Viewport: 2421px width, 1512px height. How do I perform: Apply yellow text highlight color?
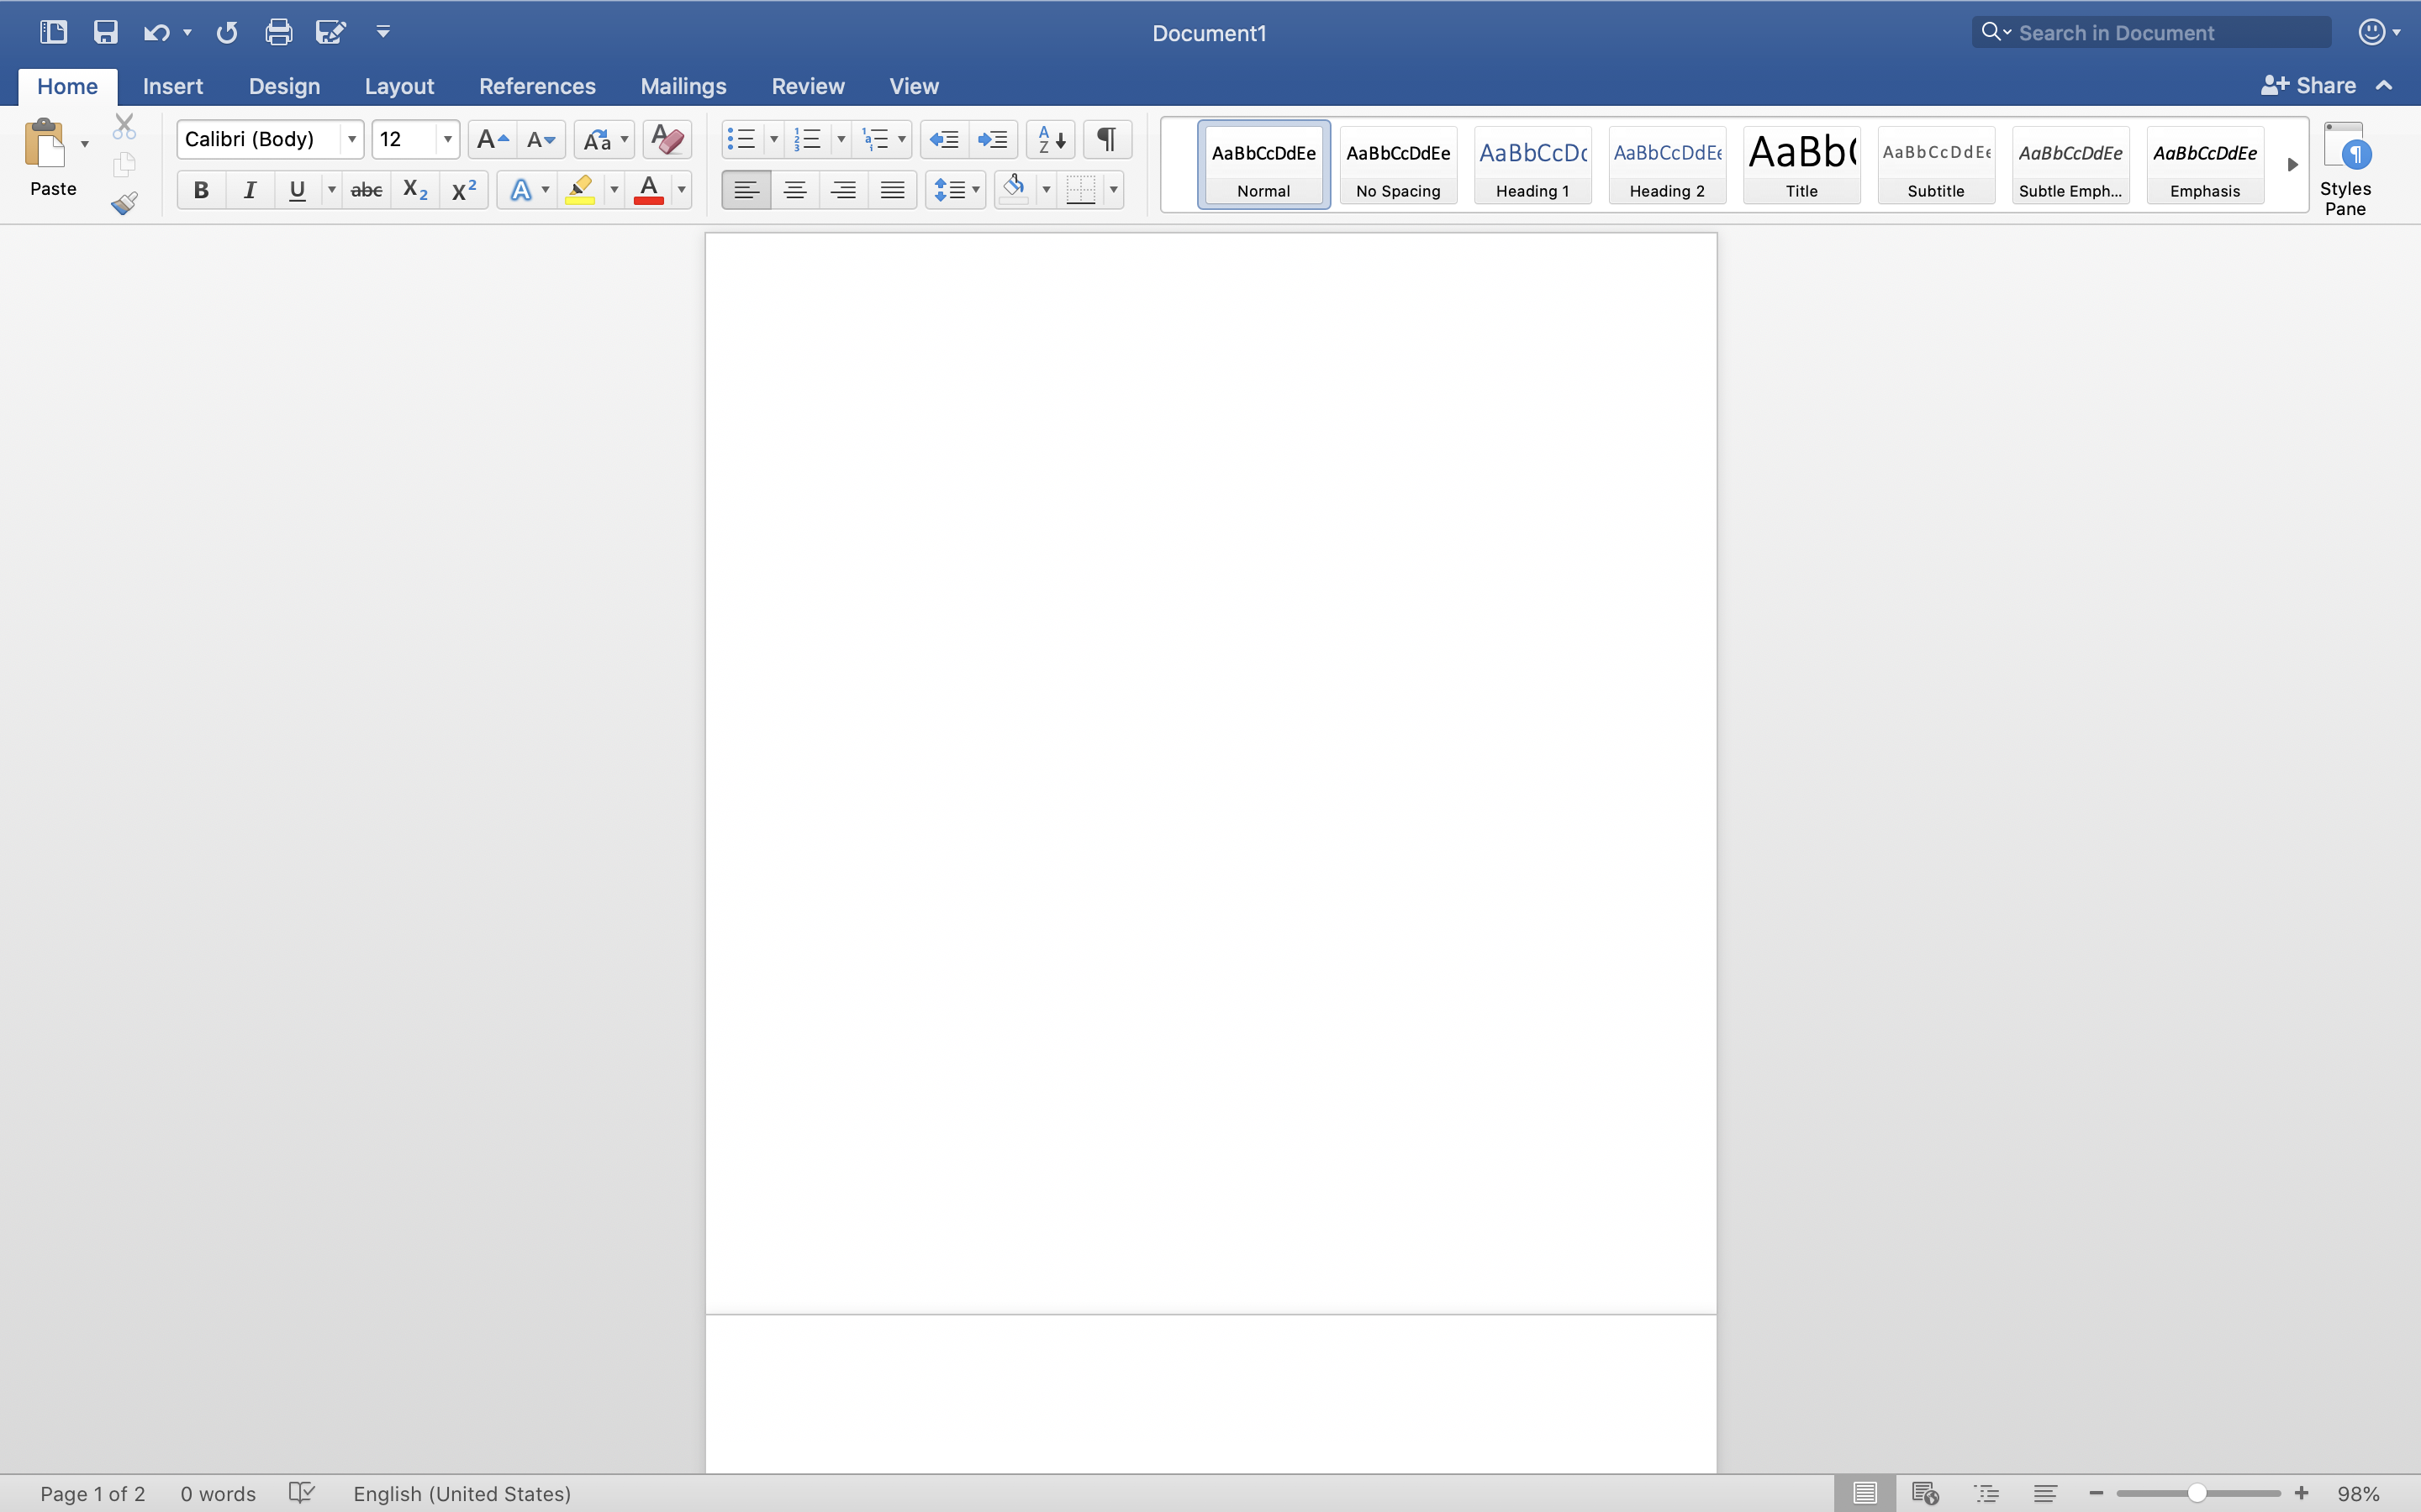[x=580, y=189]
